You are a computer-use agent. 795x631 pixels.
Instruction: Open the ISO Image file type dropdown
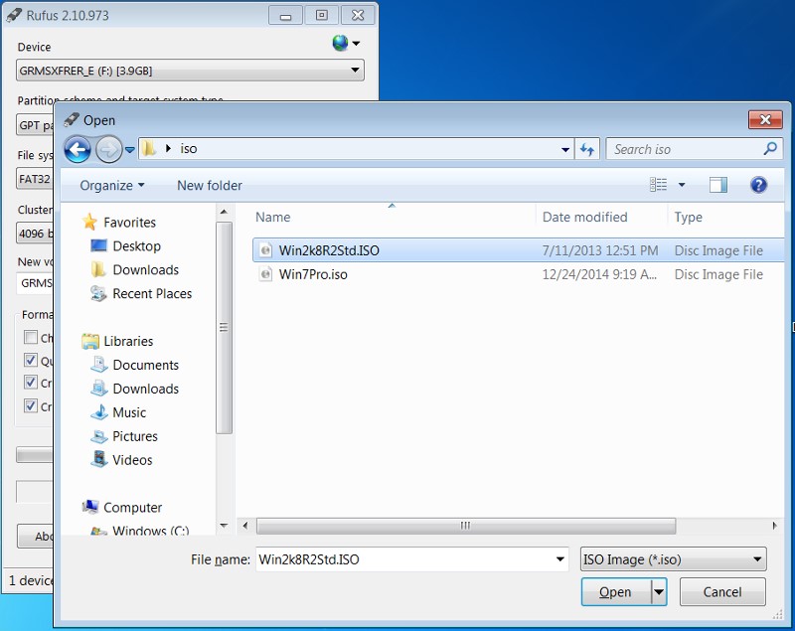pos(674,559)
